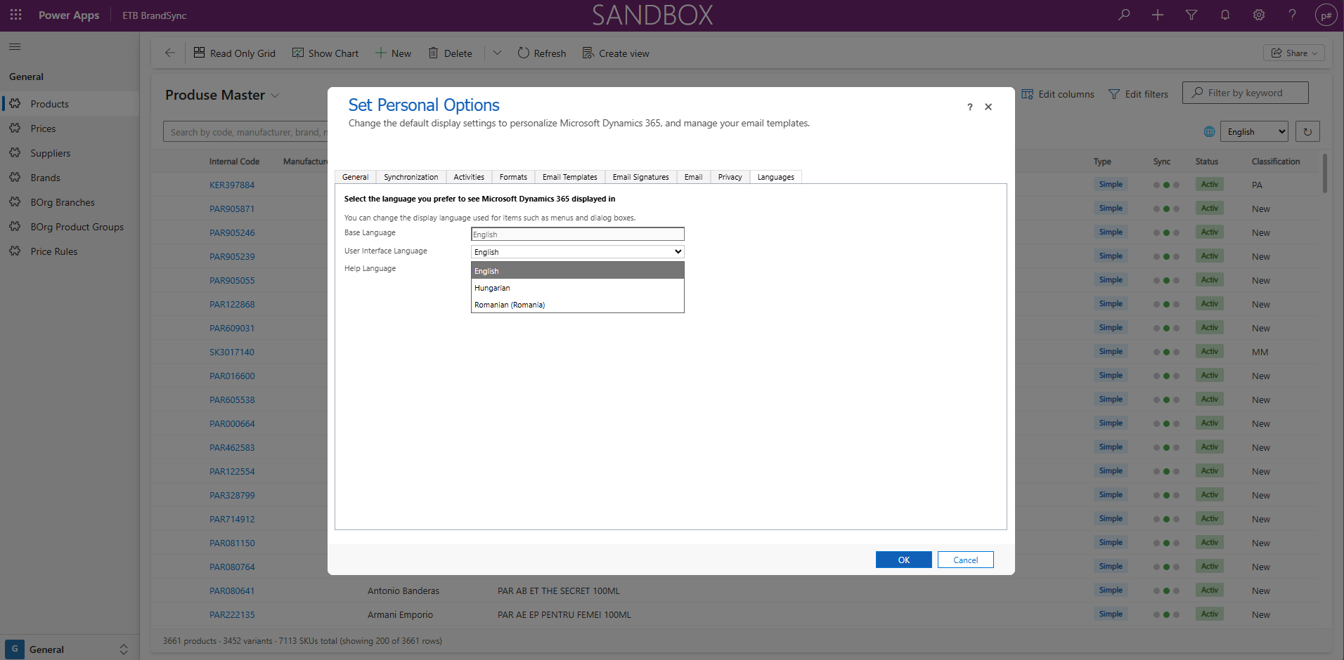
Task: Expand the more commands chevron
Action: coord(497,53)
